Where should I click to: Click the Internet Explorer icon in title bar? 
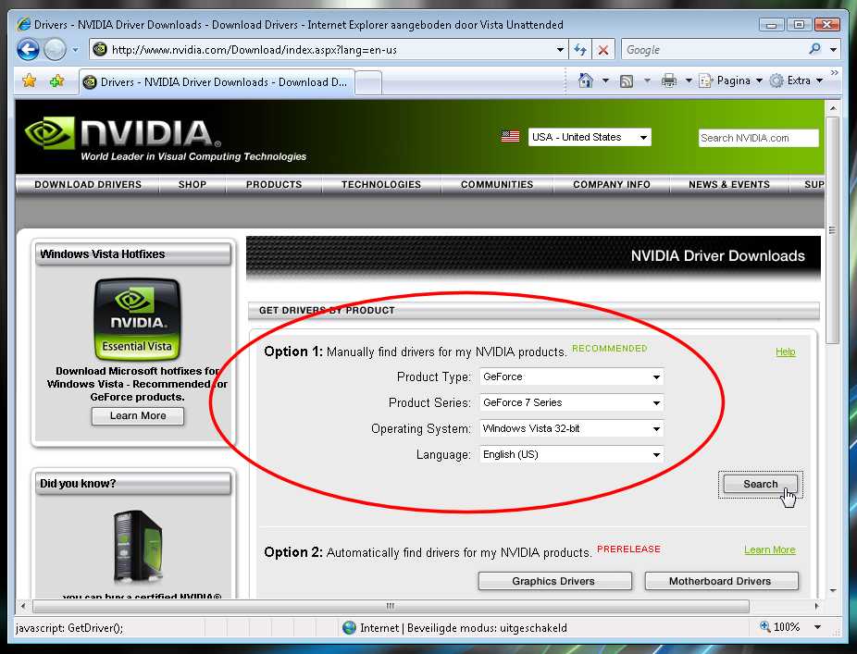click(x=23, y=25)
